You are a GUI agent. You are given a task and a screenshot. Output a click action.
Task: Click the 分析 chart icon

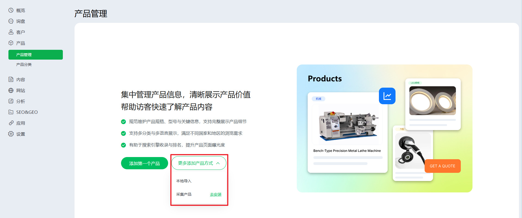click(x=11, y=101)
